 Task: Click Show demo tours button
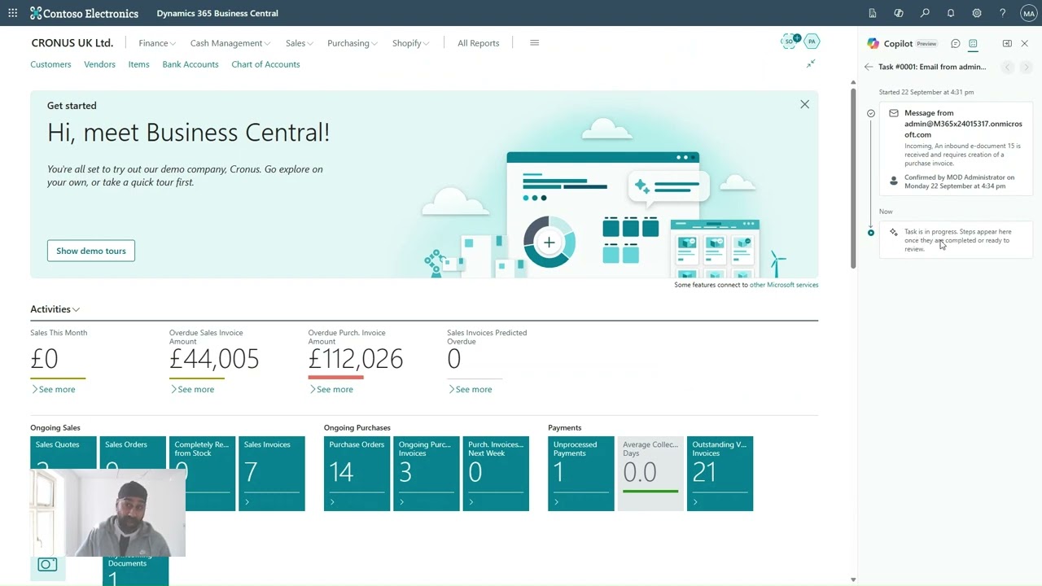point(91,251)
